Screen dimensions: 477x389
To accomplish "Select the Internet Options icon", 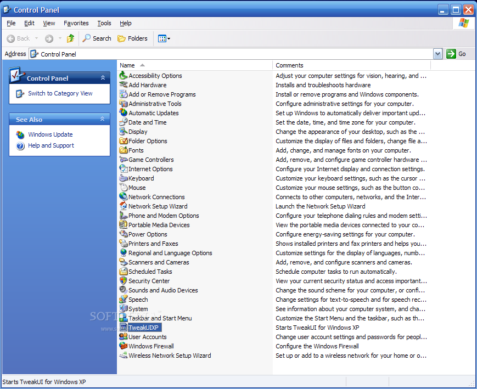I will [123, 169].
